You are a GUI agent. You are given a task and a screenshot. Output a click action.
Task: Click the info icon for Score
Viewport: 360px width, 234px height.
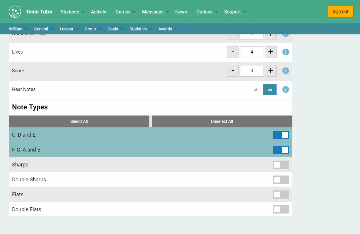point(285,71)
